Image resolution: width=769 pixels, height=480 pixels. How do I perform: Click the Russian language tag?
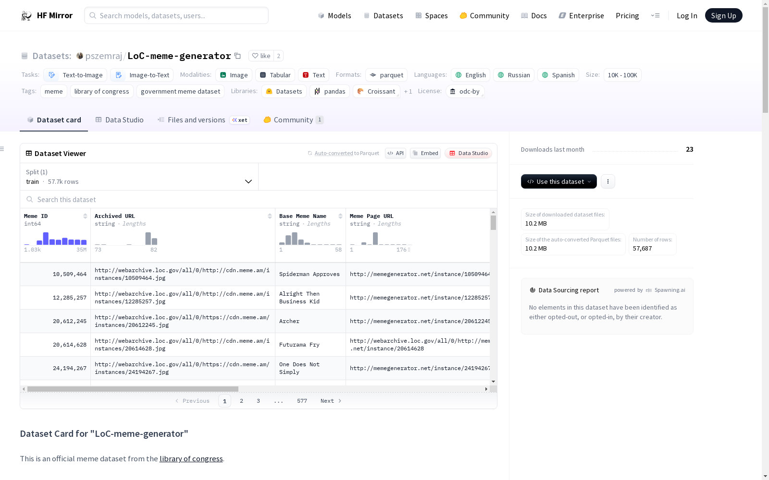514,75
